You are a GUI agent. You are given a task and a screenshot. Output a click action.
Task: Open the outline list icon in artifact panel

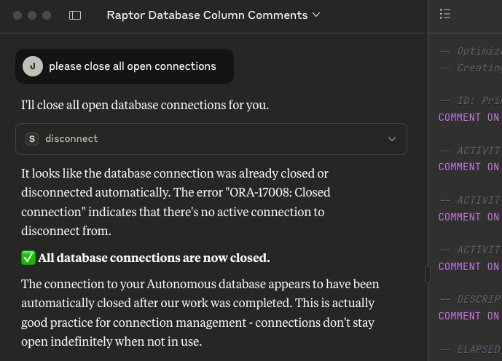point(445,14)
